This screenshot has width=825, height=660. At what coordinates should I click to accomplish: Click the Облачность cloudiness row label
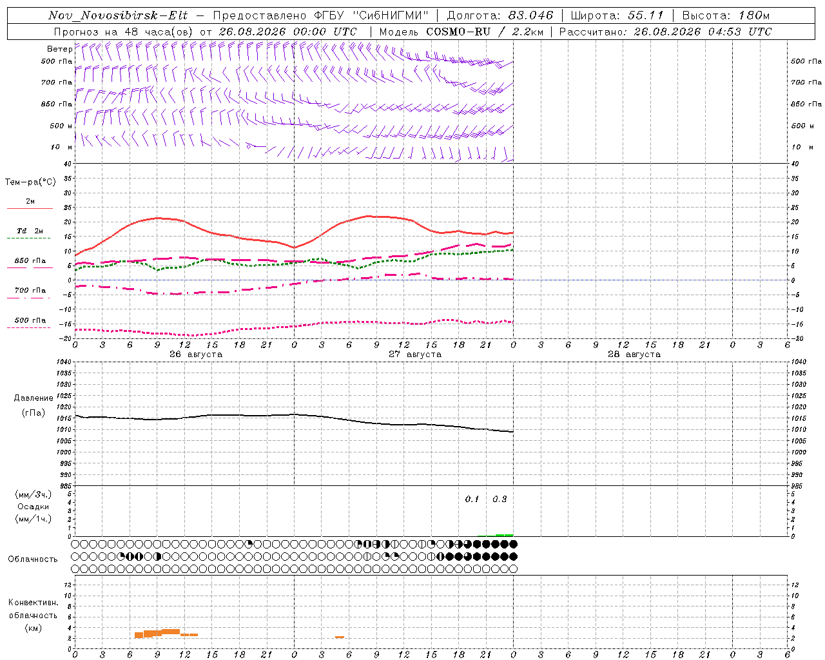[x=33, y=559]
